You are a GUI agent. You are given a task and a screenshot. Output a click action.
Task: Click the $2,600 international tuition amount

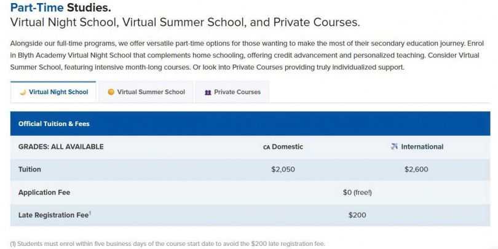[x=416, y=169]
